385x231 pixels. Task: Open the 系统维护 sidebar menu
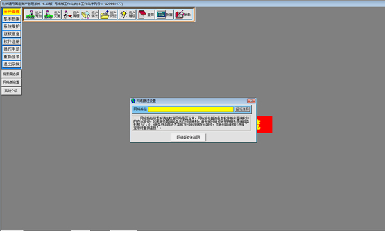click(12, 26)
